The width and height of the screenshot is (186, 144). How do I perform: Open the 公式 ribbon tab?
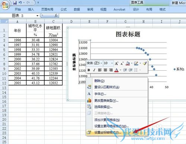pyautogui.click(x=64, y=9)
